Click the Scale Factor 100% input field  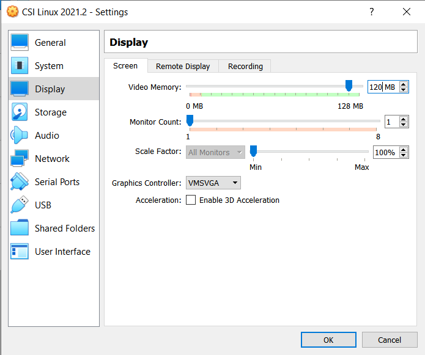pyautogui.click(x=386, y=153)
